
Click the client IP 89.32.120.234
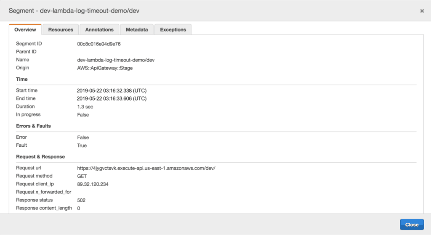[x=93, y=184]
